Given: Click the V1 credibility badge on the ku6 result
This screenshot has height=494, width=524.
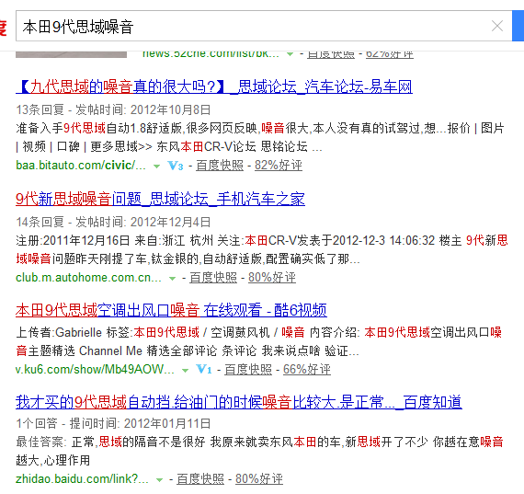Looking at the screenshot, I should click(204, 370).
